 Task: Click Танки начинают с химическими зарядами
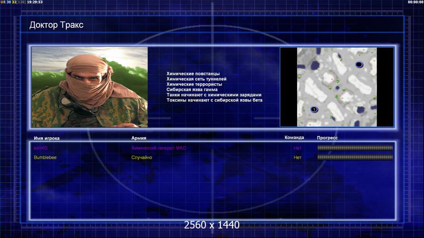pyautogui.click(x=214, y=95)
